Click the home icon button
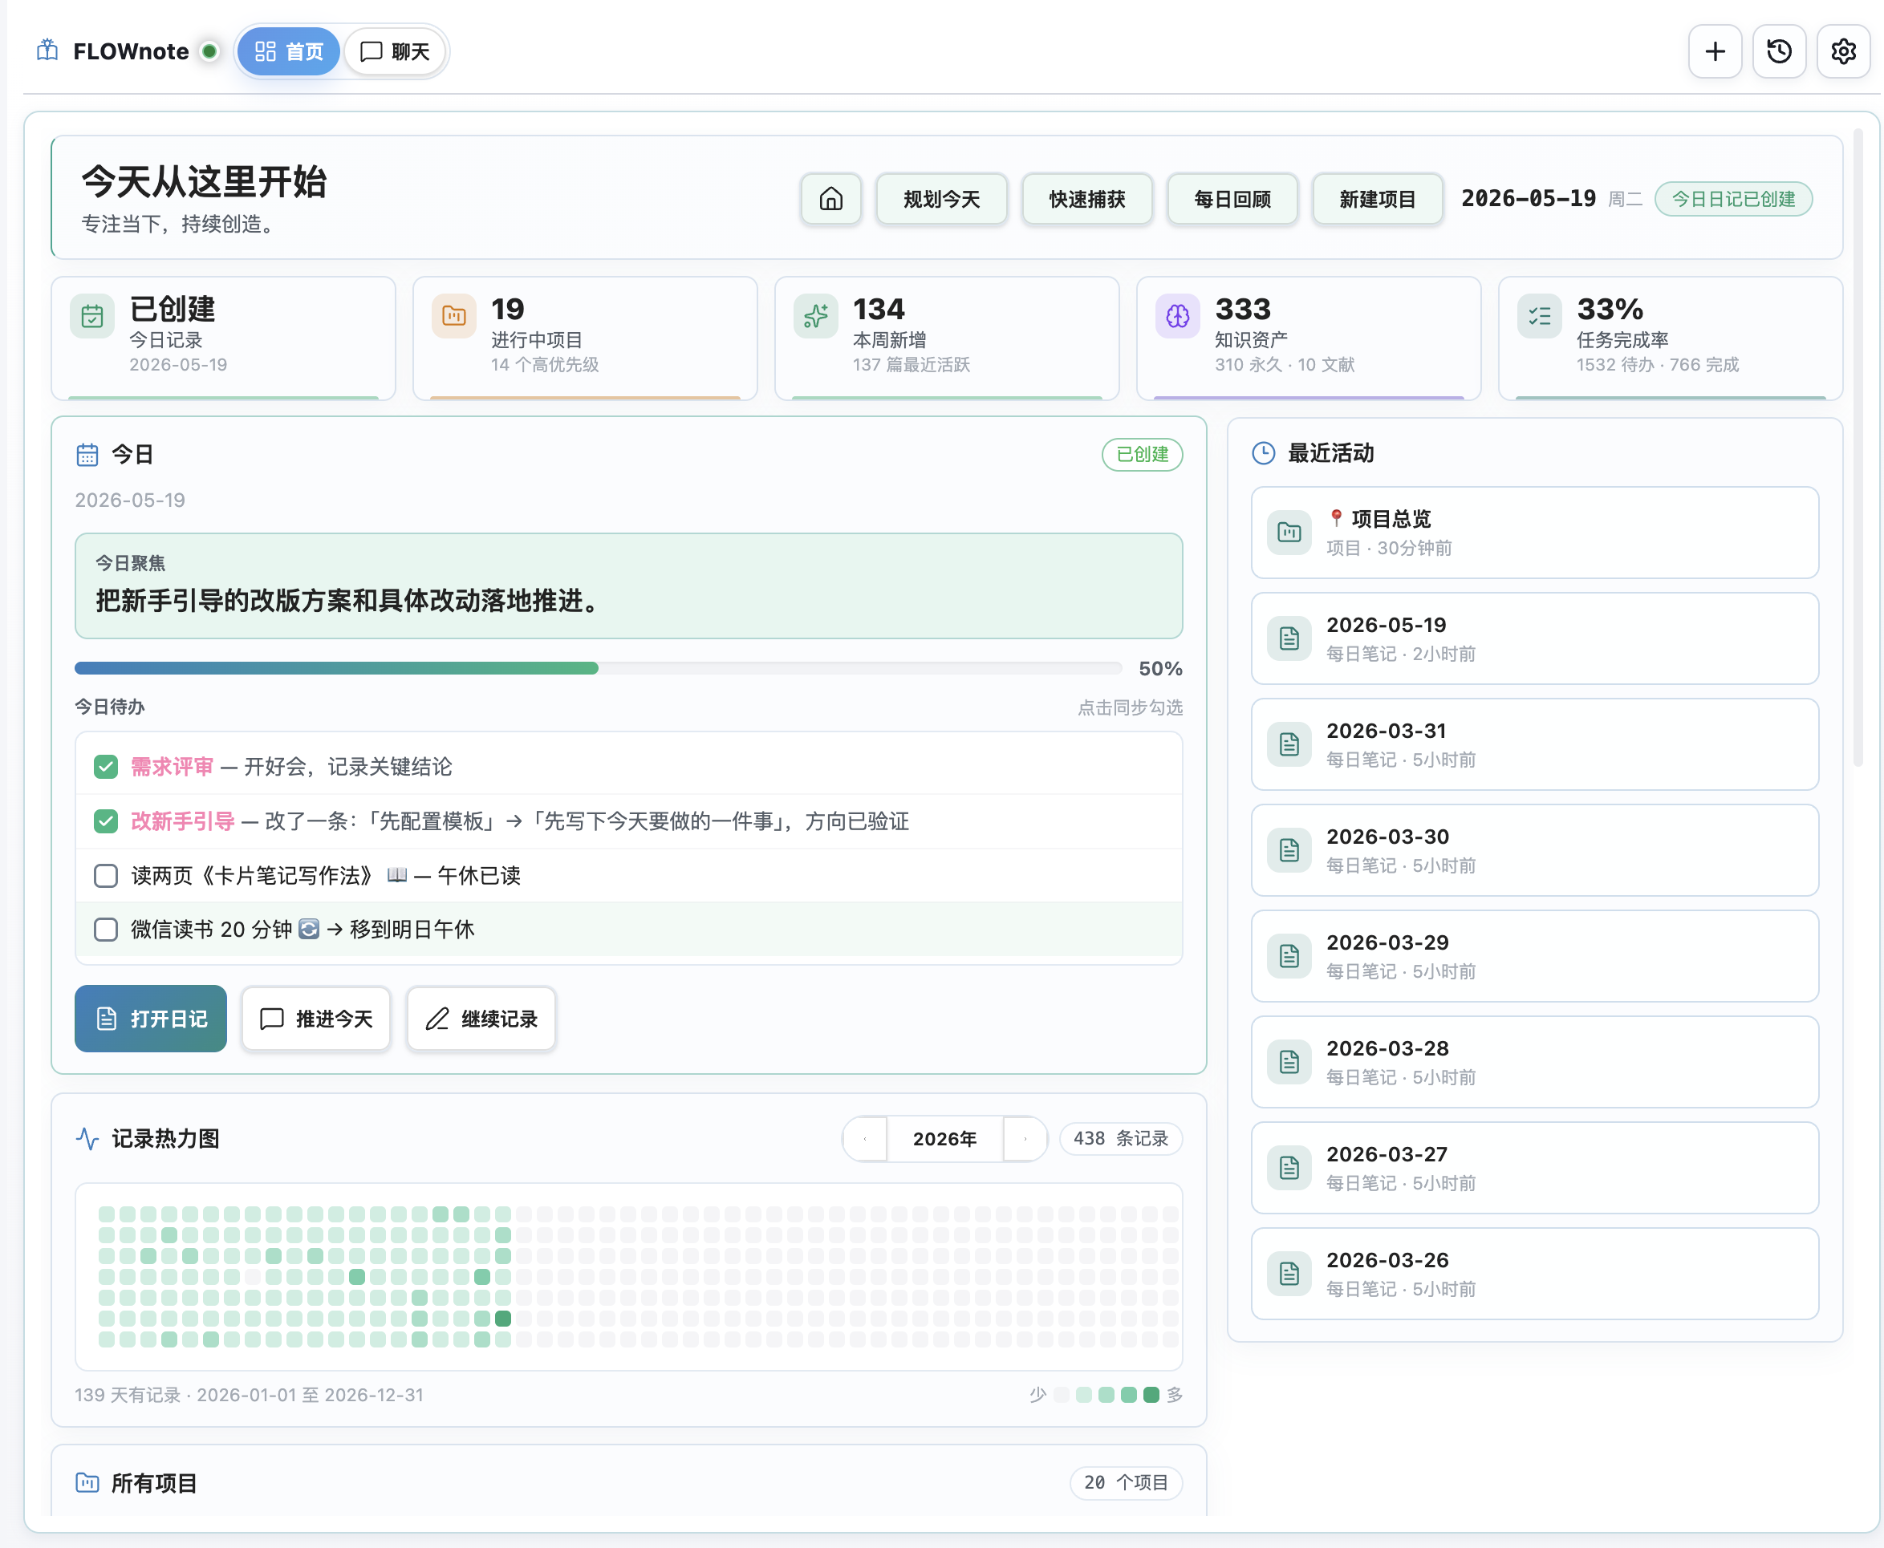1884x1548 pixels. (x=830, y=199)
